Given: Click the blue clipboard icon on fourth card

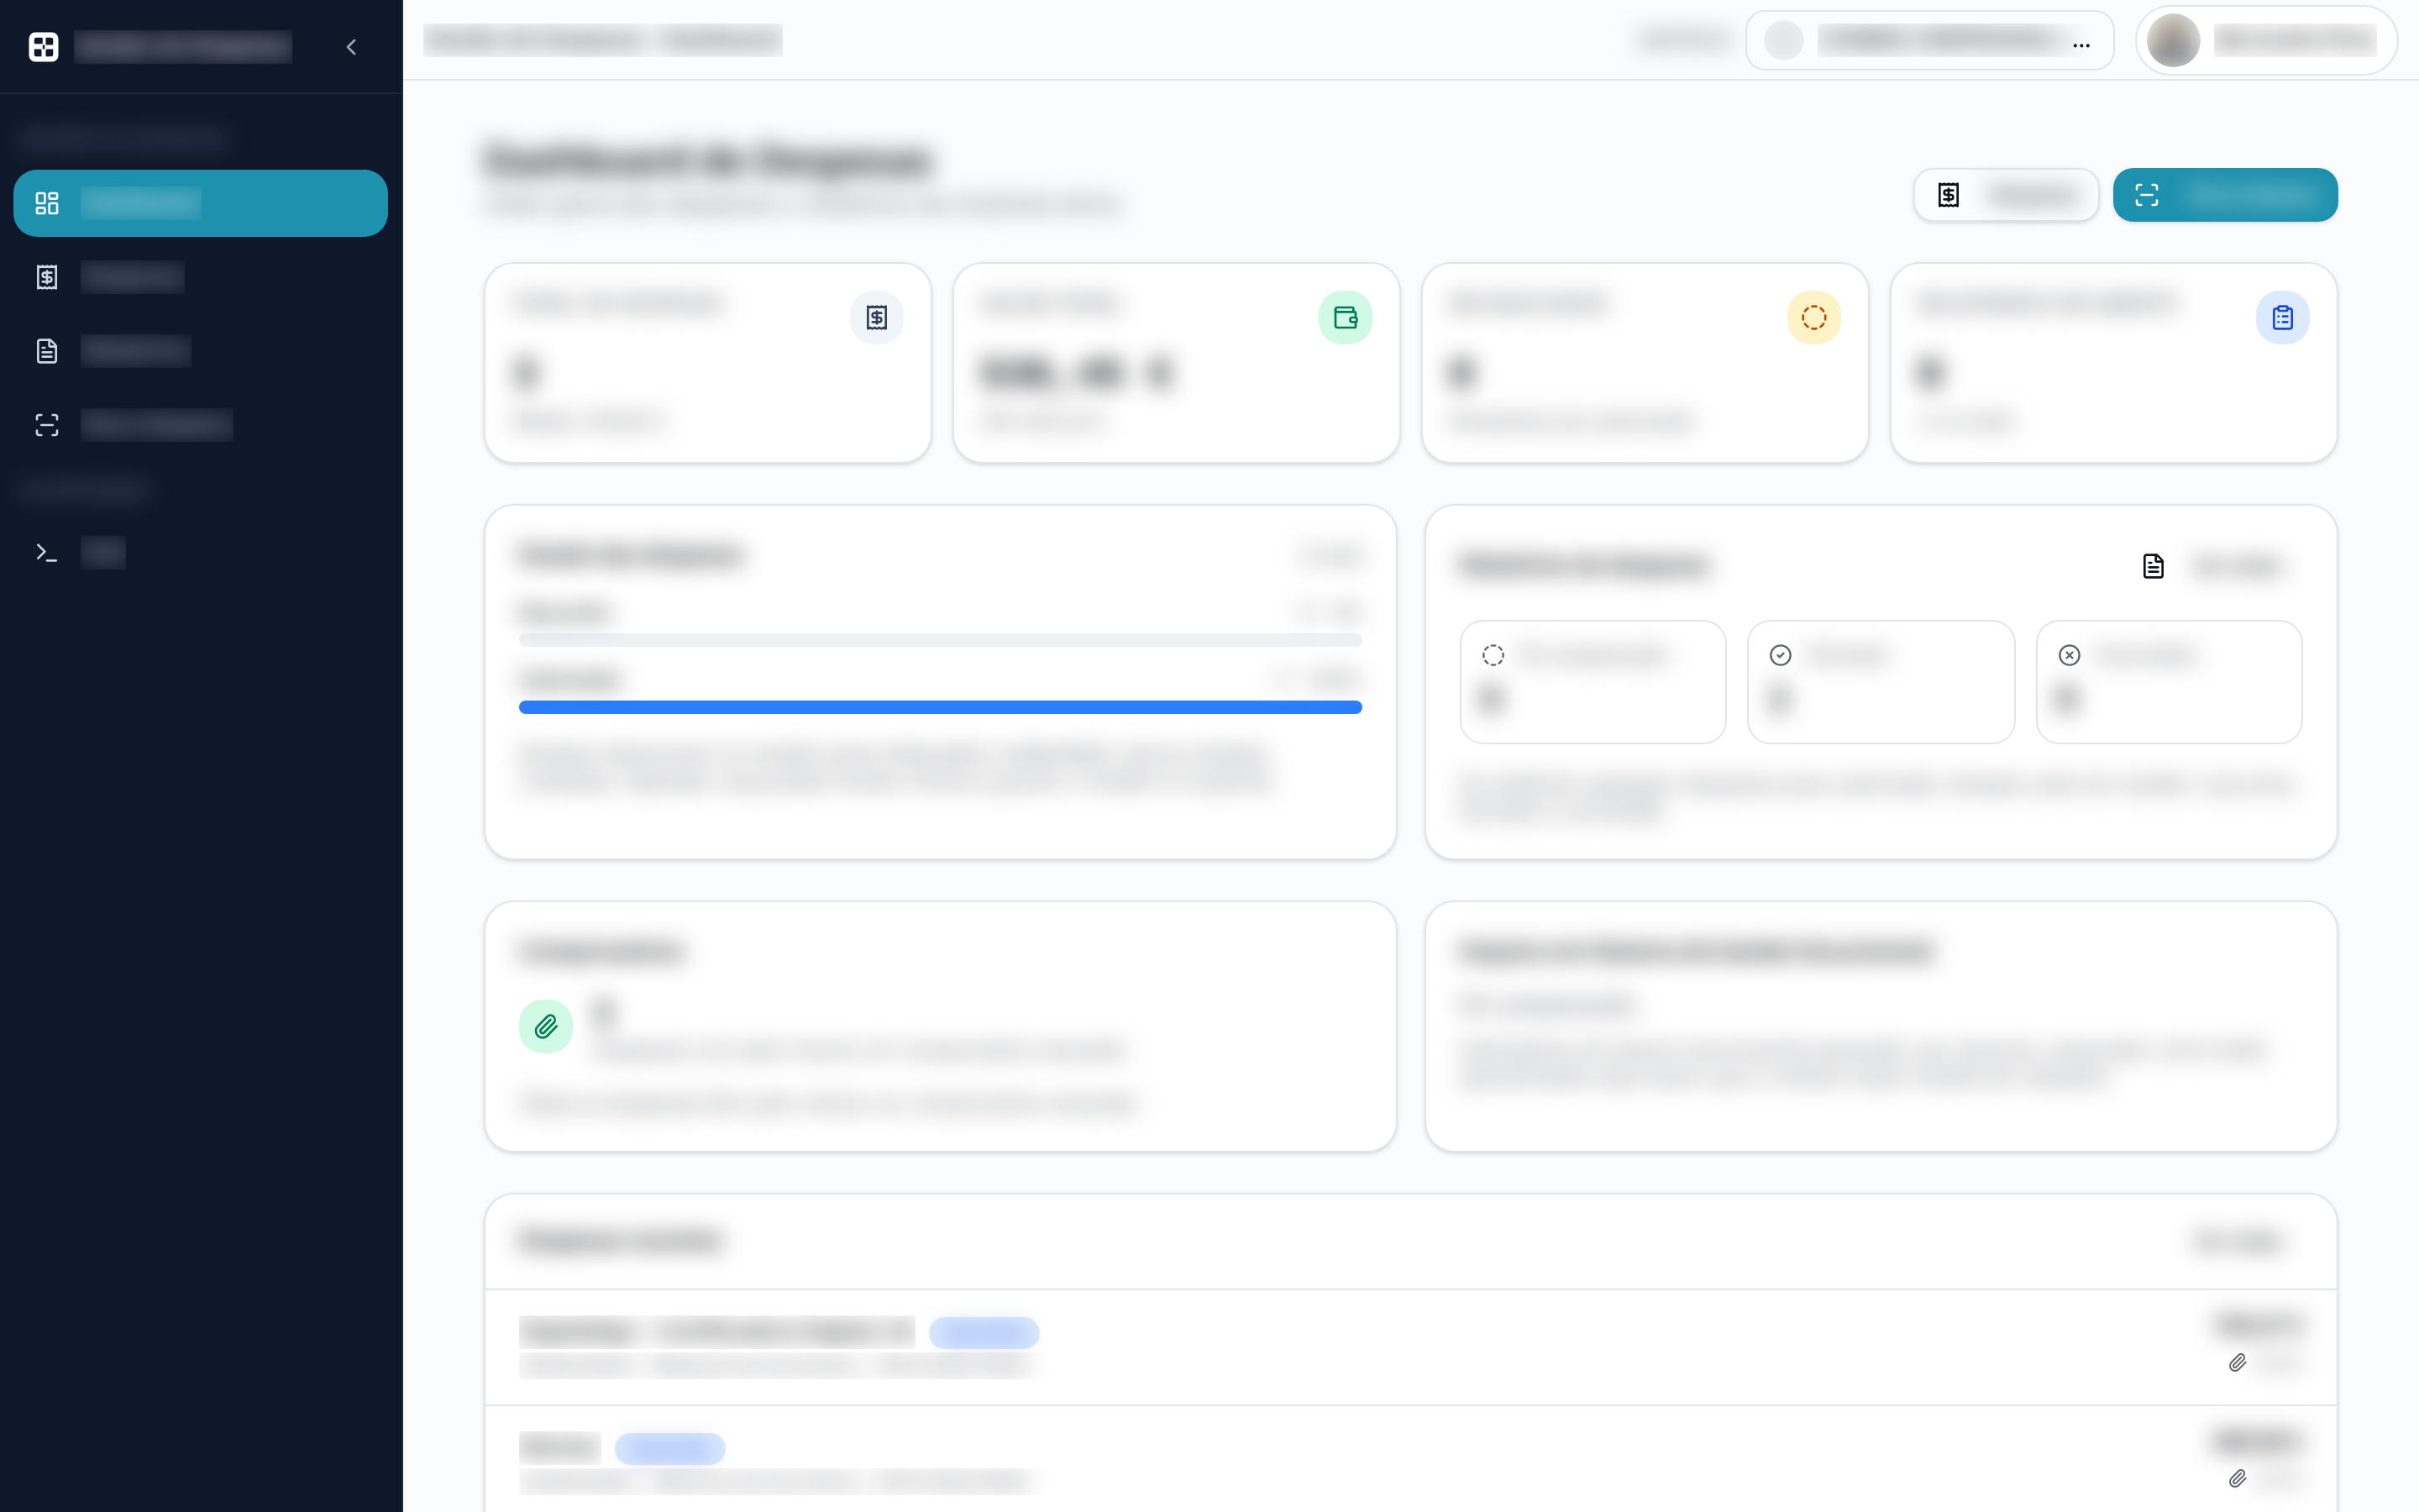Looking at the screenshot, I should tap(2283, 318).
